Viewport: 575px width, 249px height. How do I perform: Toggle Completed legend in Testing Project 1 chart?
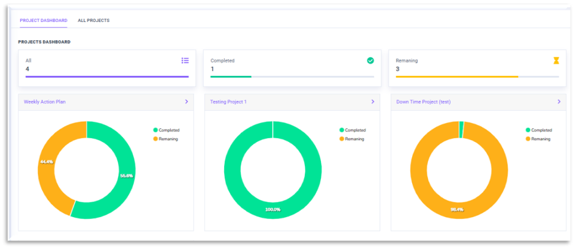pyautogui.click(x=352, y=130)
